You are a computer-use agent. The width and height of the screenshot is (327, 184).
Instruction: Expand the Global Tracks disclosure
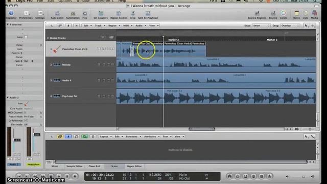tap(48, 38)
